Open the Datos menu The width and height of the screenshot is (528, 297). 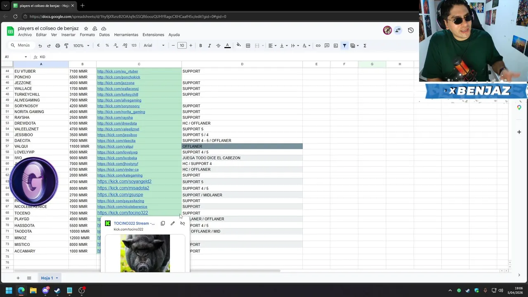pyautogui.click(x=104, y=35)
